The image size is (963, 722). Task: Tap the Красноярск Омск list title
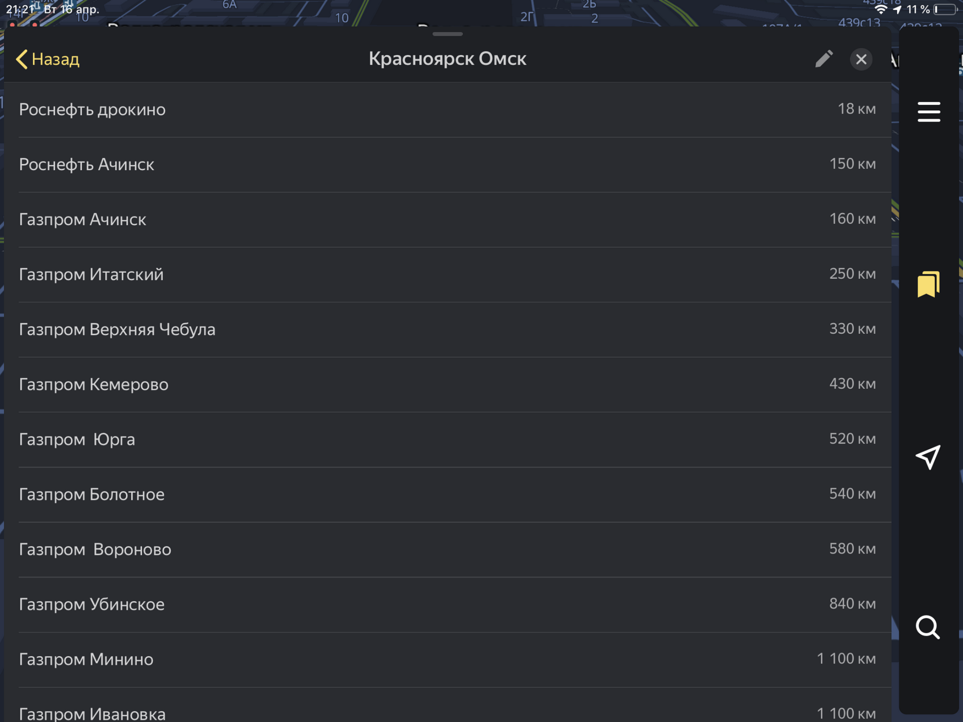pos(447,59)
